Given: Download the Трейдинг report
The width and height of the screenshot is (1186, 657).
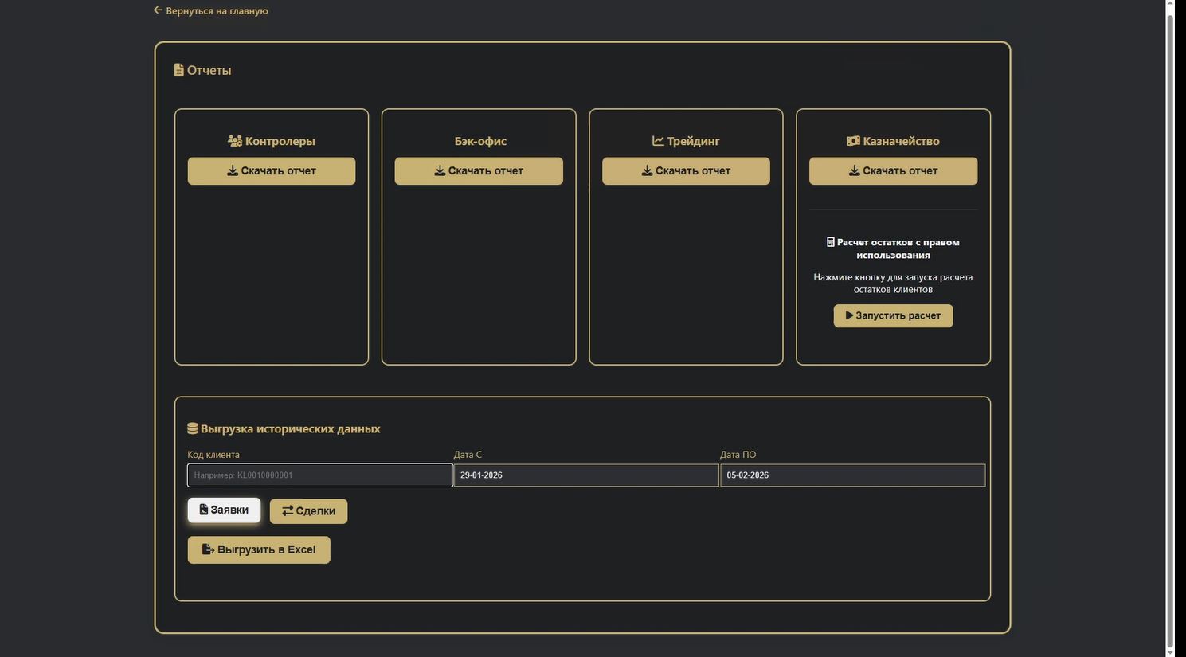Looking at the screenshot, I should pos(686,171).
